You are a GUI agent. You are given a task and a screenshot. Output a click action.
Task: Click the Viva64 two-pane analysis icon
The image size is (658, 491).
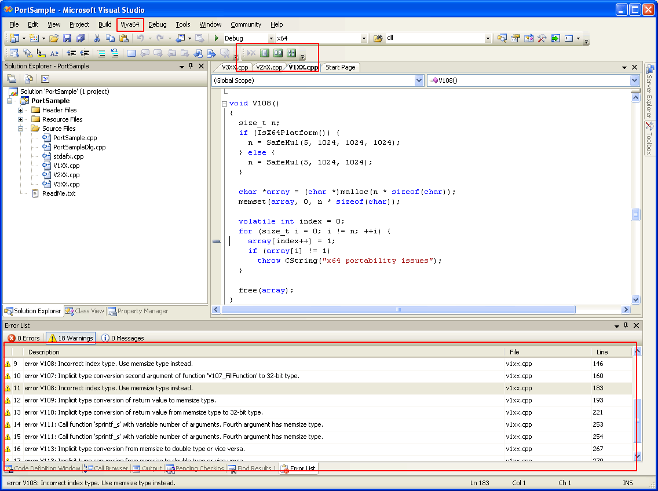pyautogui.click(x=278, y=53)
